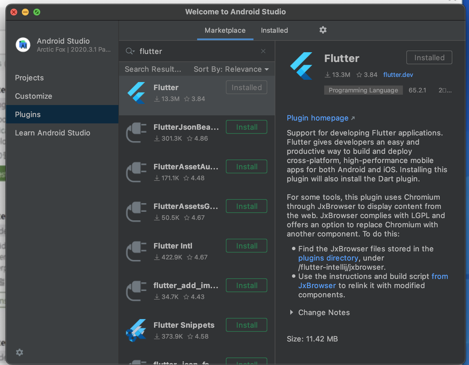Click the Size: 11.42 MB text

tap(312, 339)
